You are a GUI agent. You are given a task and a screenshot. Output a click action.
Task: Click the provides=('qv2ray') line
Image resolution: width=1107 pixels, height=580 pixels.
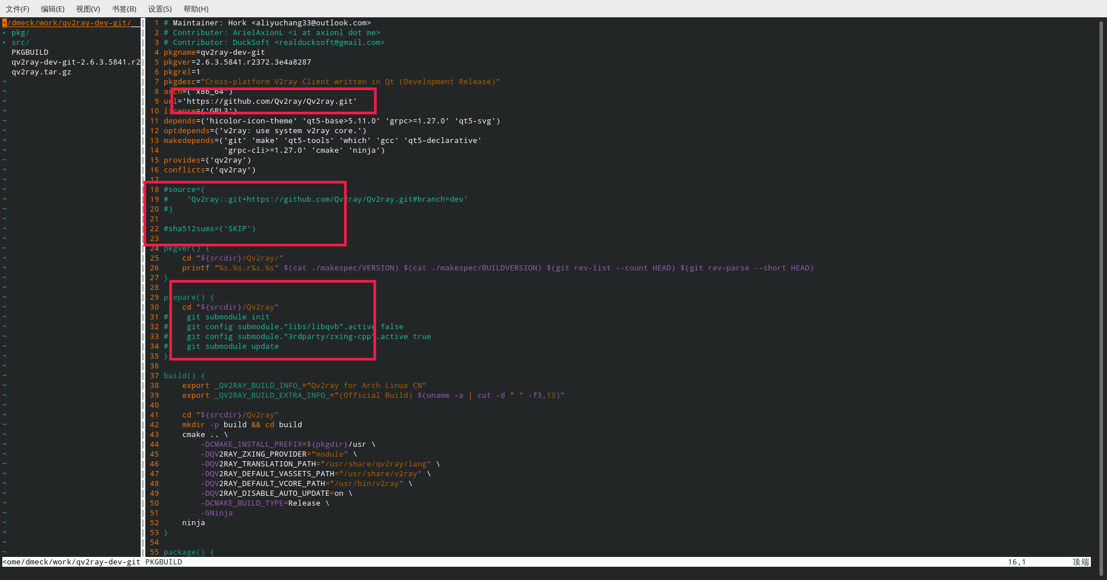[x=208, y=160]
